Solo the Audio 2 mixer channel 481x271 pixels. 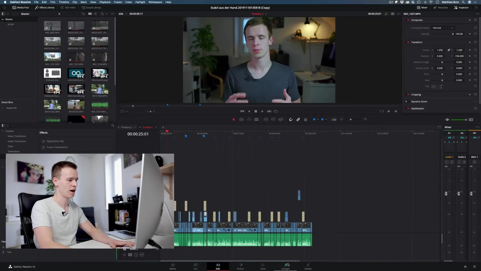pyautogui.click(x=459, y=162)
